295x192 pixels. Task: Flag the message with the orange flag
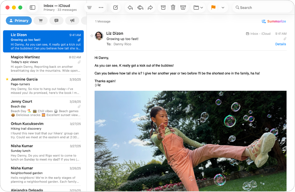pyautogui.click(x=213, y=7)
